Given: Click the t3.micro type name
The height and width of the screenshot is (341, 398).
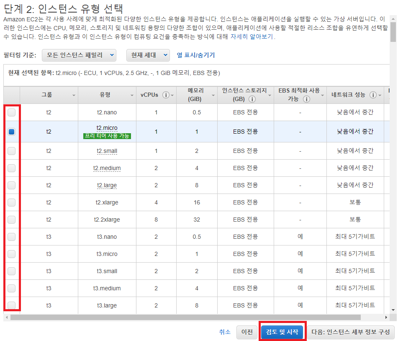Looking at the screenshot, I should (x=107, y=254).
